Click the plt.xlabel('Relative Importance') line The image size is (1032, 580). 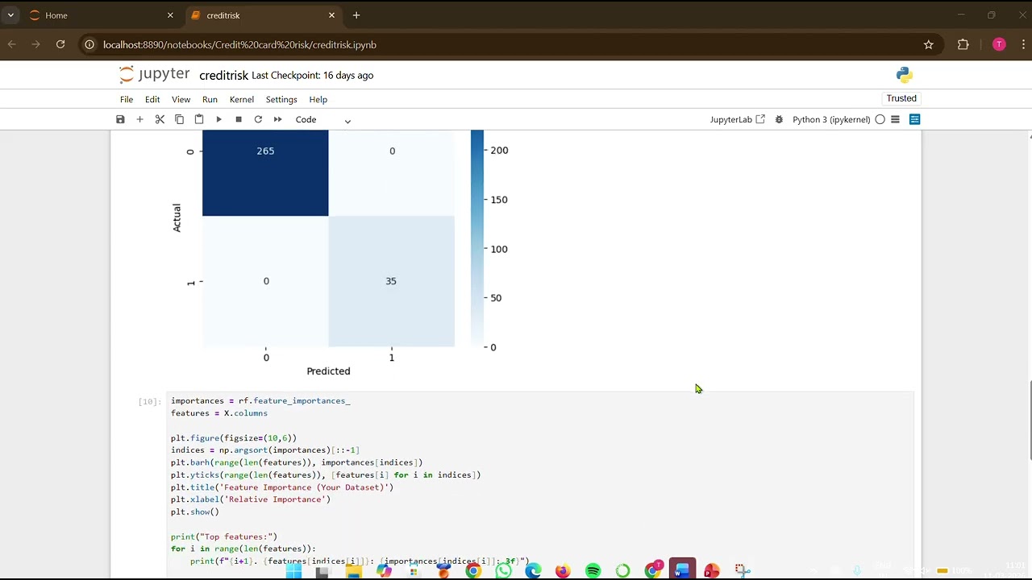(x=251, y=499)
